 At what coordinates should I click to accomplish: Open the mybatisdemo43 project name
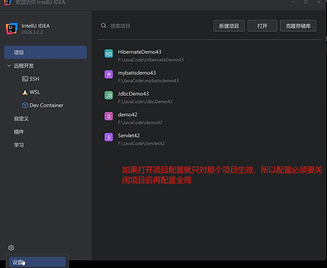137,73
